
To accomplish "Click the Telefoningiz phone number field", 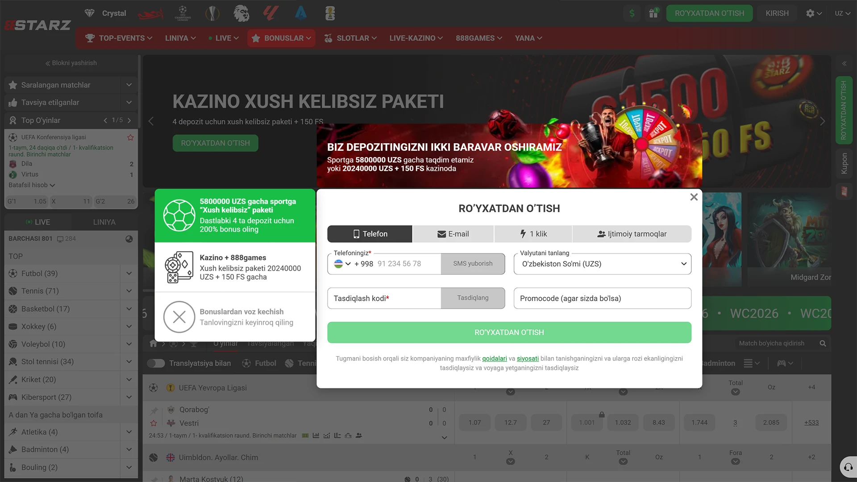I will [x=408, y=264].
